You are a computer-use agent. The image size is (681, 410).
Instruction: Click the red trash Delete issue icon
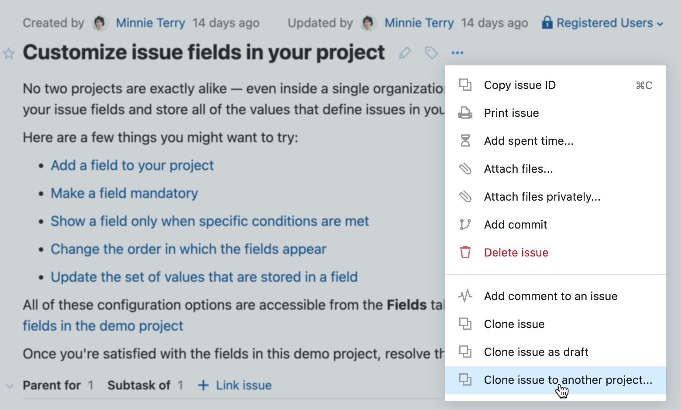pos(465,253)
